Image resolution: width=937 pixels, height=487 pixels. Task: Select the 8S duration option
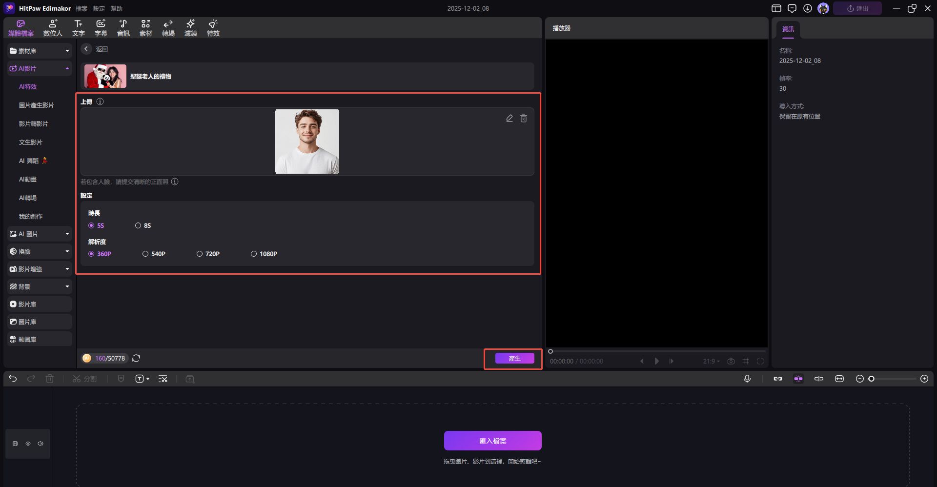point(138,225)
